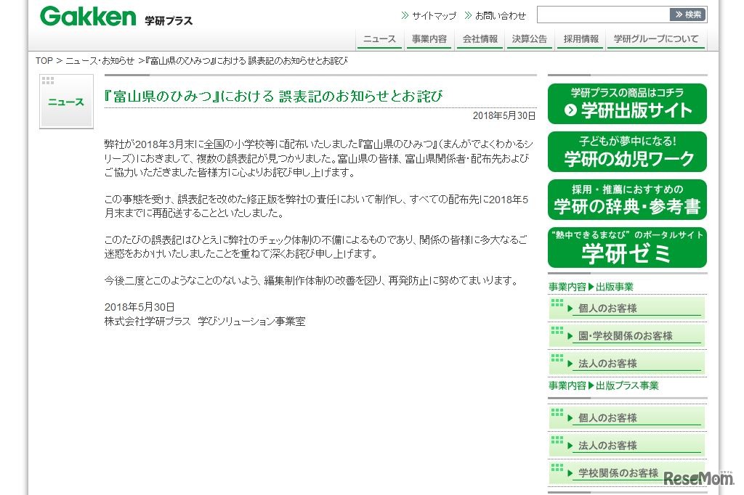Viewport: 744px width, 495px height.
Task: Open 法人のお客様 under 出版事業
Action: point(627,363)
